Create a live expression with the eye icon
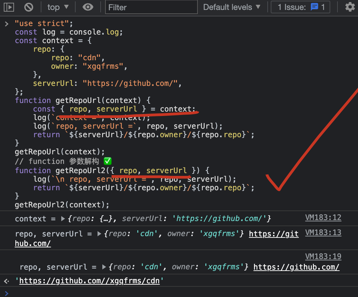 coord(88,7)
